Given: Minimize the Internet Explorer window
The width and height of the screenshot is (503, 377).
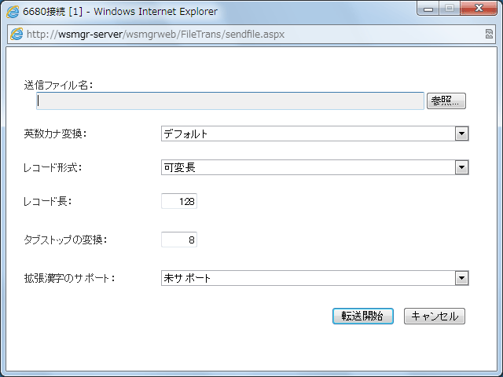Looking at the screenshot, I should [428, 9].
